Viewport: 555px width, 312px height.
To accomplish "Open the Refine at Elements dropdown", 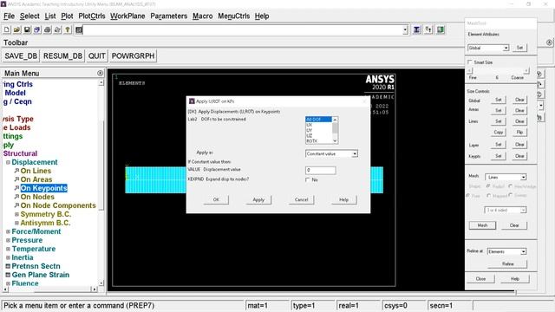I will (x=523, y=251).
